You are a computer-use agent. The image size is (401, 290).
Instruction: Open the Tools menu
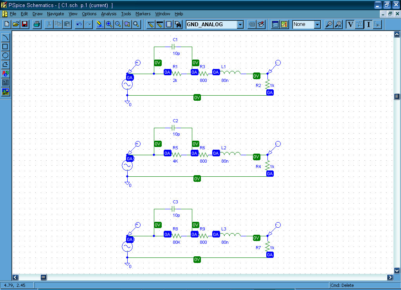(126, 14)
